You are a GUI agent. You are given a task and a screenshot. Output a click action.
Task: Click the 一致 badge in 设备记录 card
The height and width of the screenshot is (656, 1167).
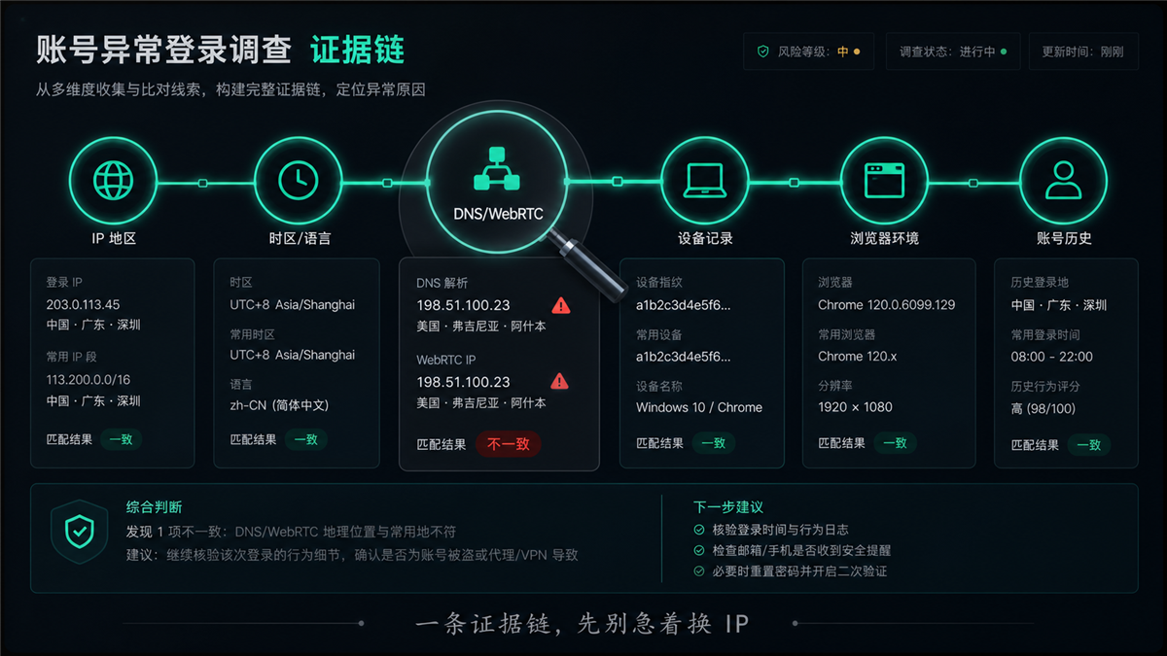714,443
